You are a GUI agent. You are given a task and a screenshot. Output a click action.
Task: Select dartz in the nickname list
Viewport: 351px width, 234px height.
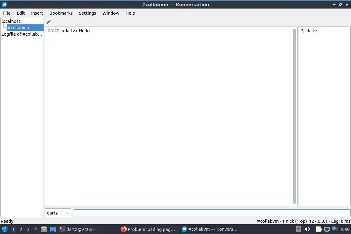click(x=312, y=31)
